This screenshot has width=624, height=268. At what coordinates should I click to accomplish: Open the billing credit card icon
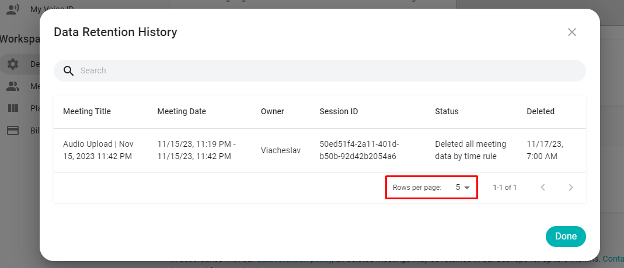click(13, 131)
